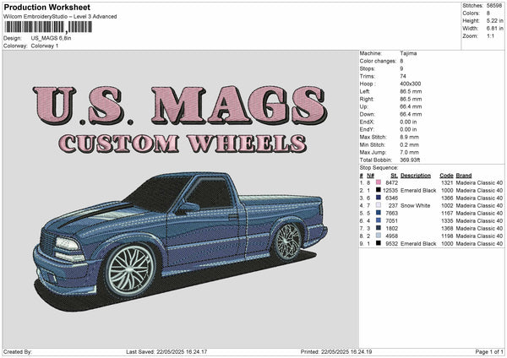
Task: Click the Description column header
Action: coord(416,176)
